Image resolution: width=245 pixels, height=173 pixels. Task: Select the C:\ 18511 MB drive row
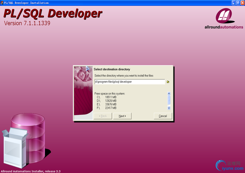[x=107, y=97]
